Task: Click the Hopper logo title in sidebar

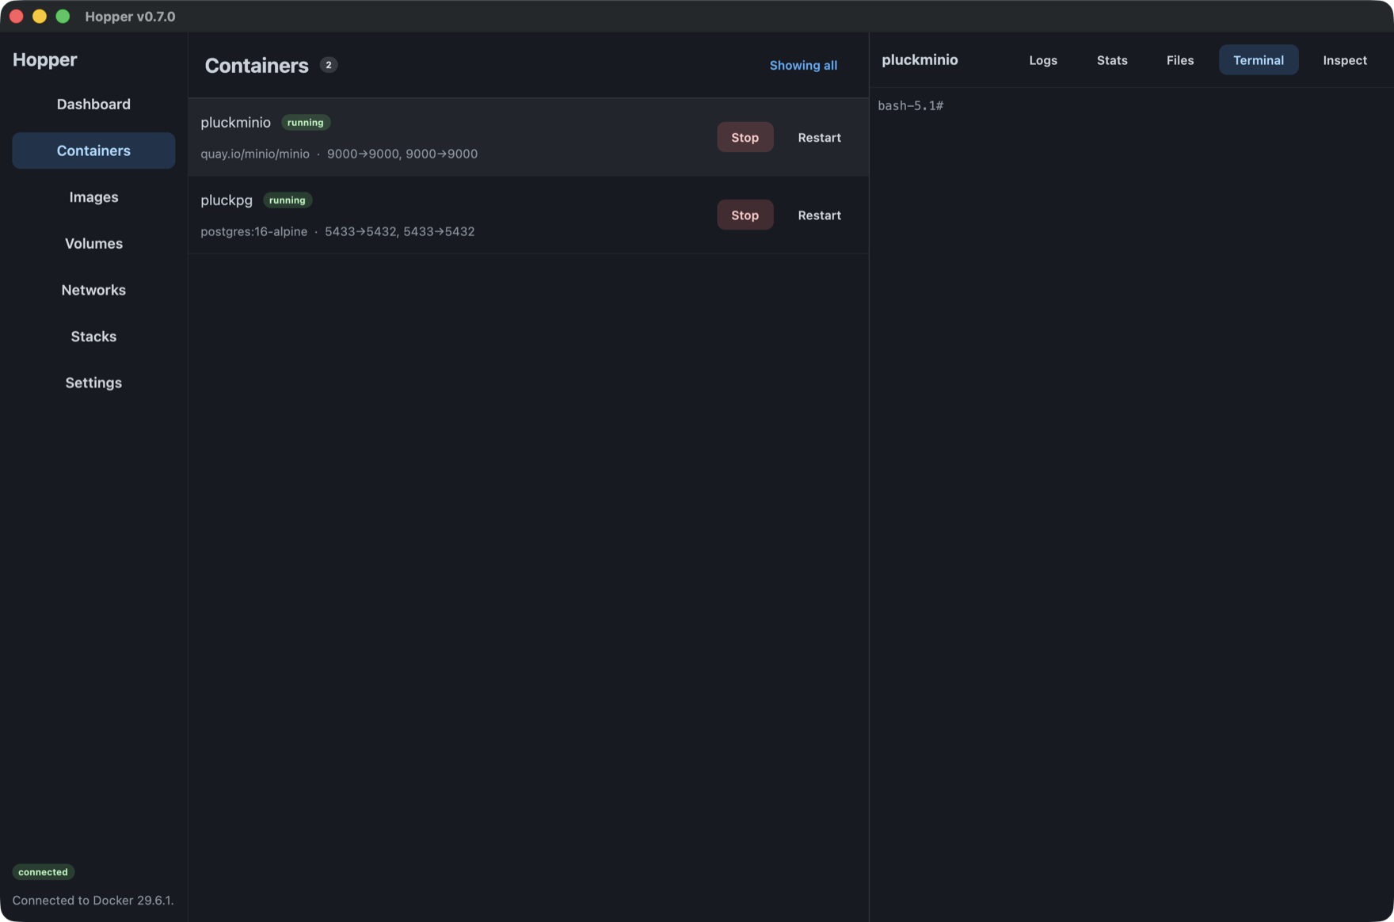Action: click(45, 59)
